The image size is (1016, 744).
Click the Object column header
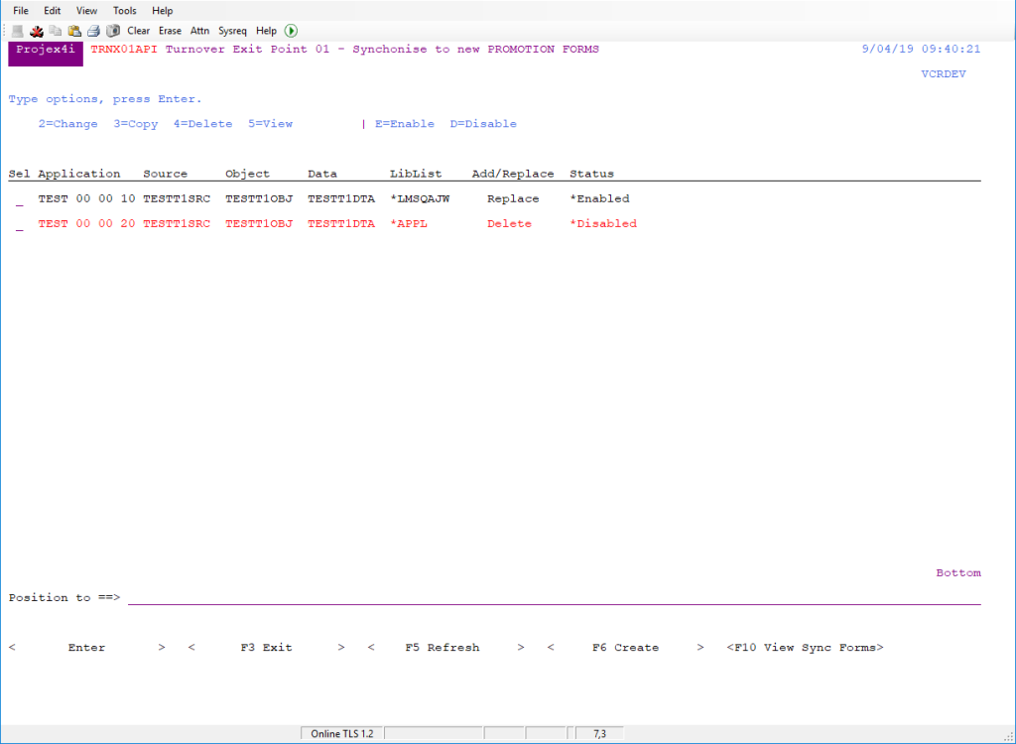[x=247, y=174]
